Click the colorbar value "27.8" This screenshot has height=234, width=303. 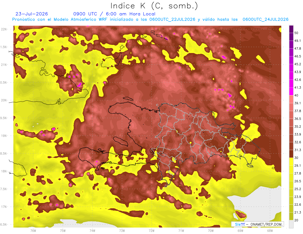pyautogui.click(x=298, y=173)
